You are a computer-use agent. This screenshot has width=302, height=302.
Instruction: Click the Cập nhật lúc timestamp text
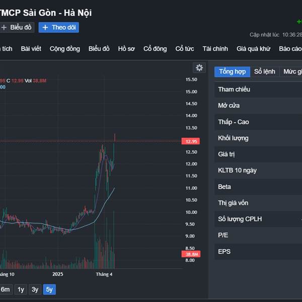[x=276, y=35]
